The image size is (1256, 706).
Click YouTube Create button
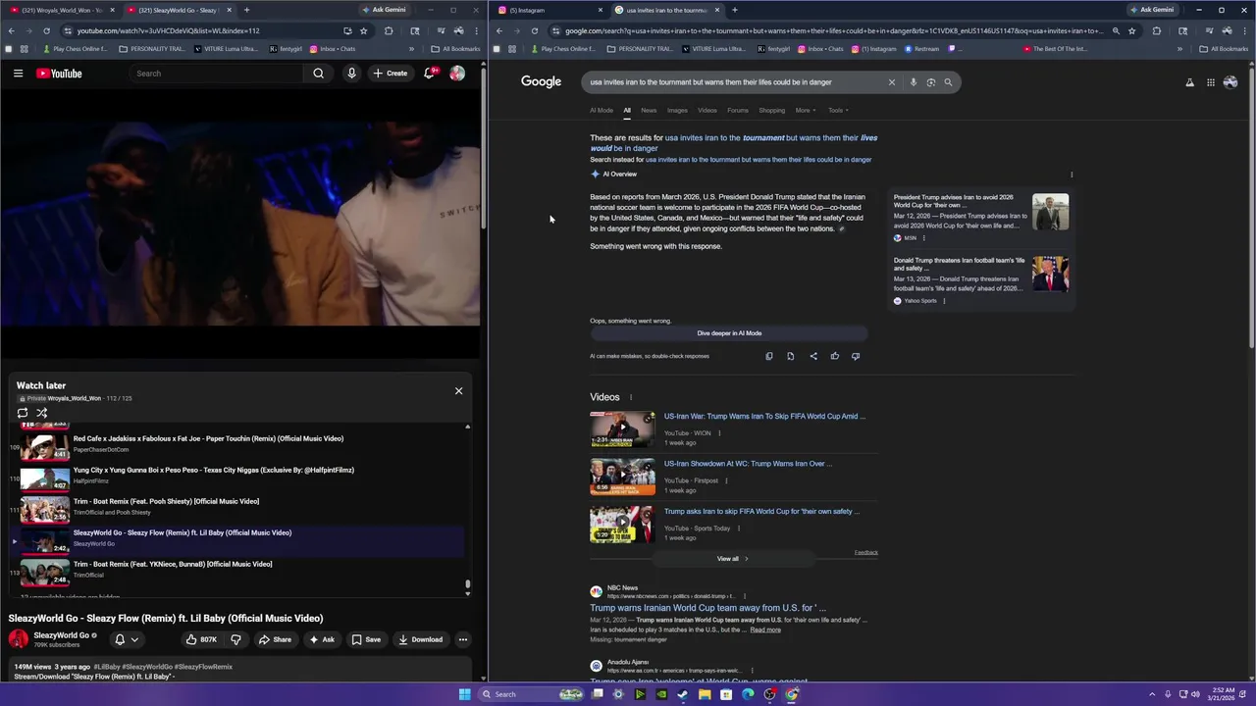pyautogui.click(x=391, y=74)
